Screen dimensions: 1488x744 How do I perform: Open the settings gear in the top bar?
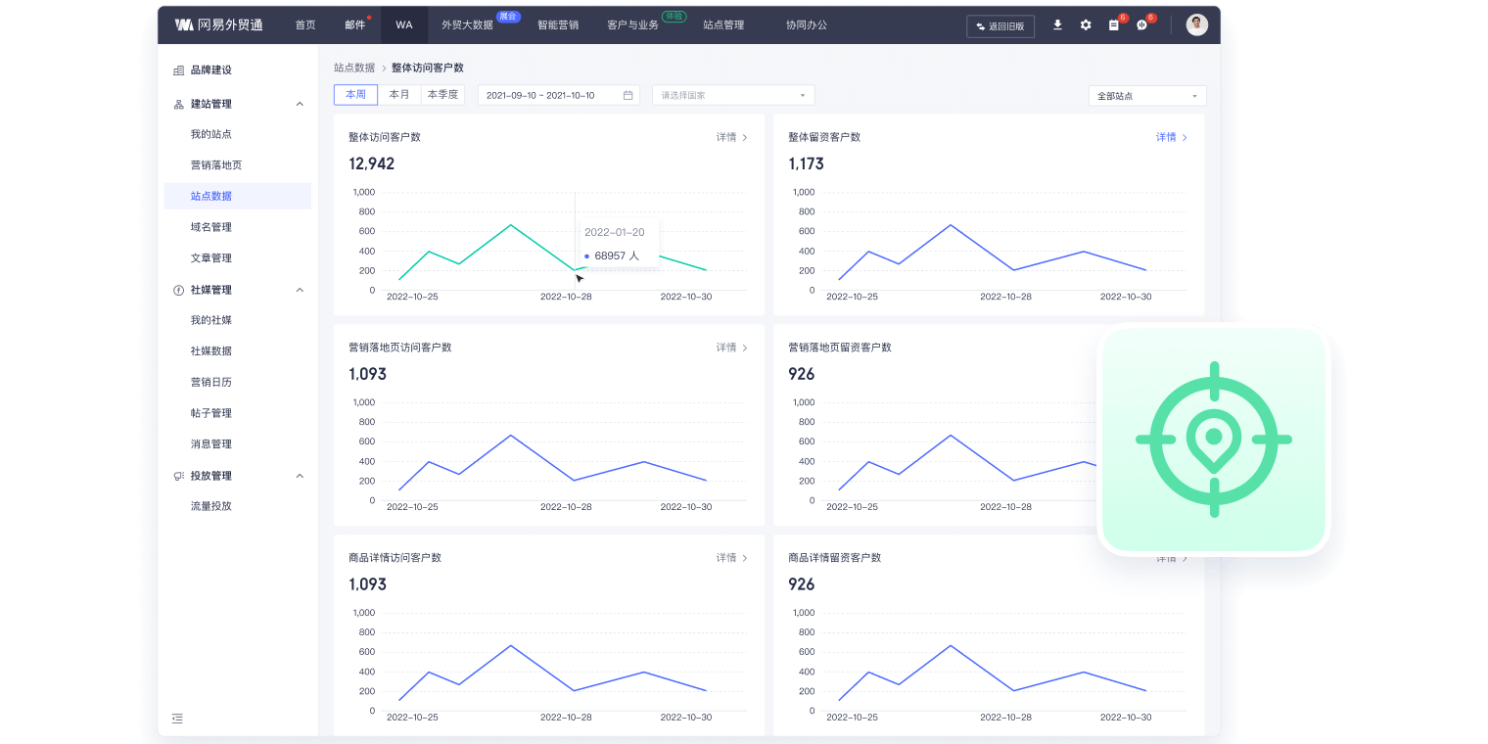tap(1086, 25)
